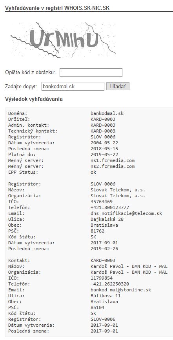Click the Držiteľ value KARD-0003

(x=103, y=119)
